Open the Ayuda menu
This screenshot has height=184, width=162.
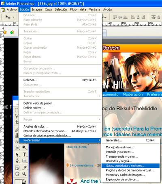(x=107, y=9)
